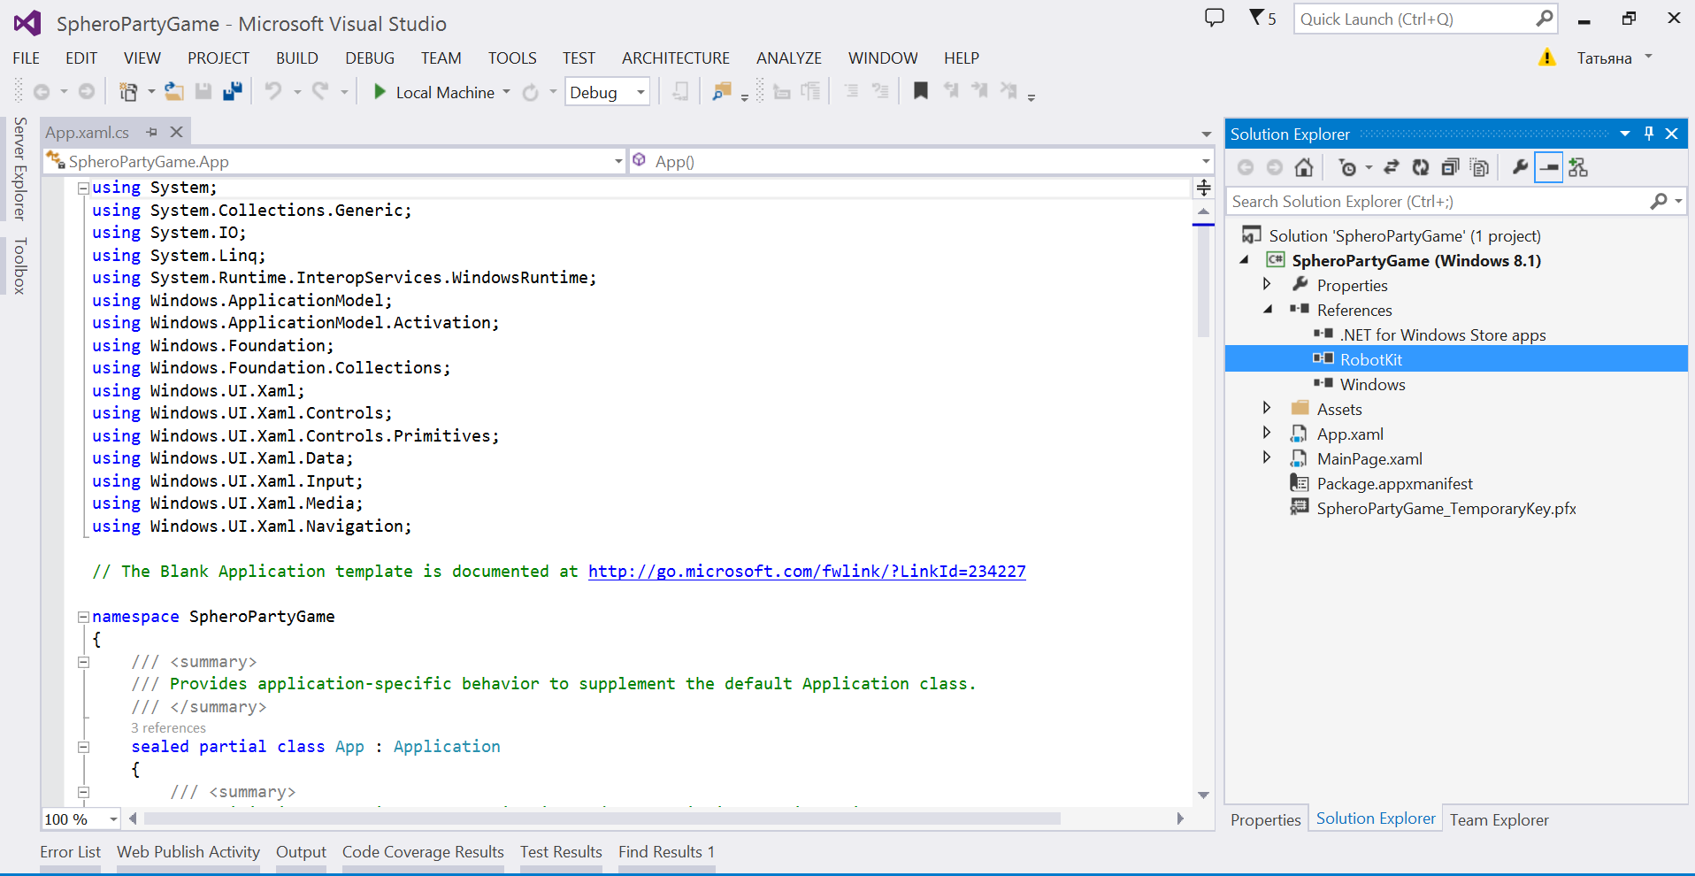Image resolution: width=1695 pixels, height=876 pixels.
Task: Click the yellow warning icon near account
Action: coord(1546,58)
